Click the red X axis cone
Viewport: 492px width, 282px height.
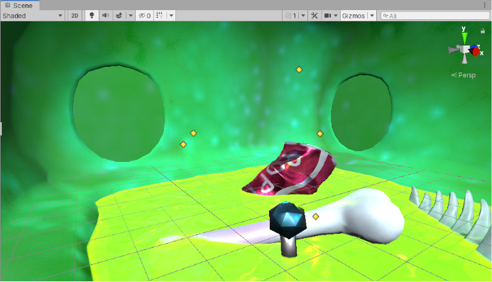point(476,51)
